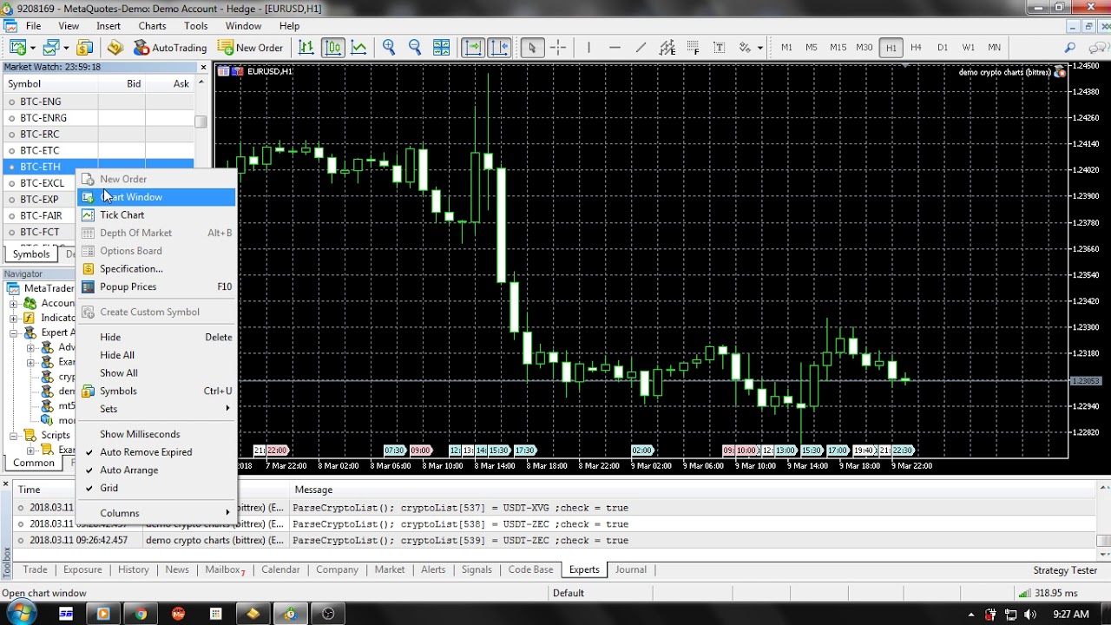Collapse the Expert Advisors tree node

click(x=14, y=333)
